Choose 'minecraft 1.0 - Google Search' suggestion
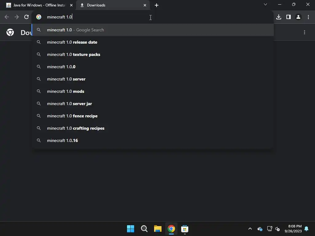The width and height of the screenshot is (315, 236). point(153,30)
